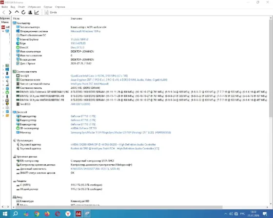
Task: Go back with the toolbar left arrow
Action: [x=4, y=12]
